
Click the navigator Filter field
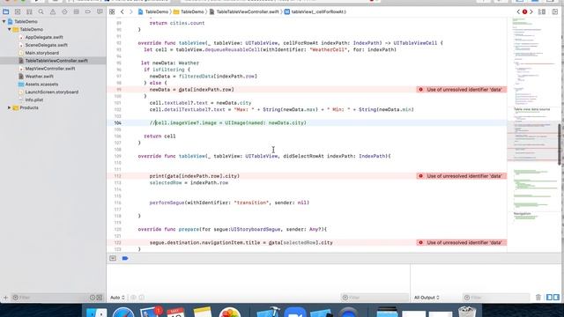click(50, 298)
